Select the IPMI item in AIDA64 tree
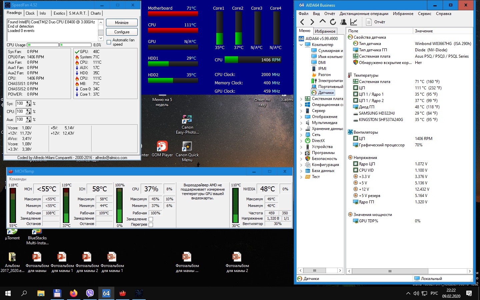Image resolution: width=480 pixels, height=300 pixels. [x=319, y=69]
